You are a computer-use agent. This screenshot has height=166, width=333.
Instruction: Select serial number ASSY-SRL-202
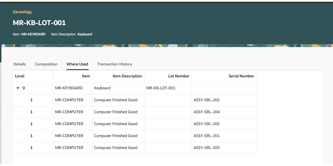207,100
